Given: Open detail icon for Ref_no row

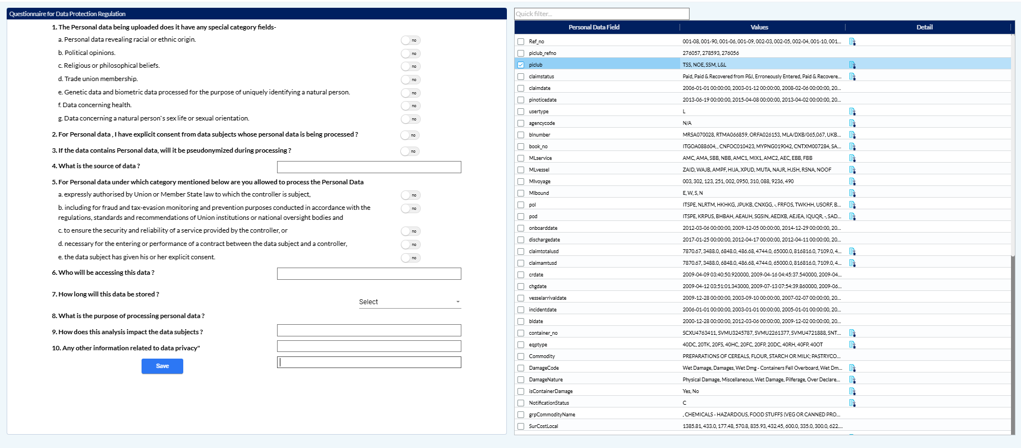Looking at the screenshot, I should [x=852, y=42].
